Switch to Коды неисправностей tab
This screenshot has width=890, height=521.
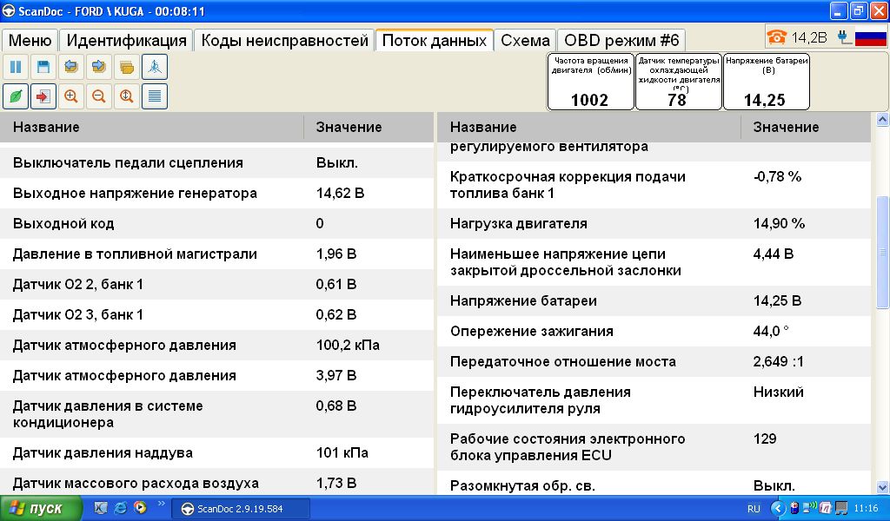pos(284,41)
